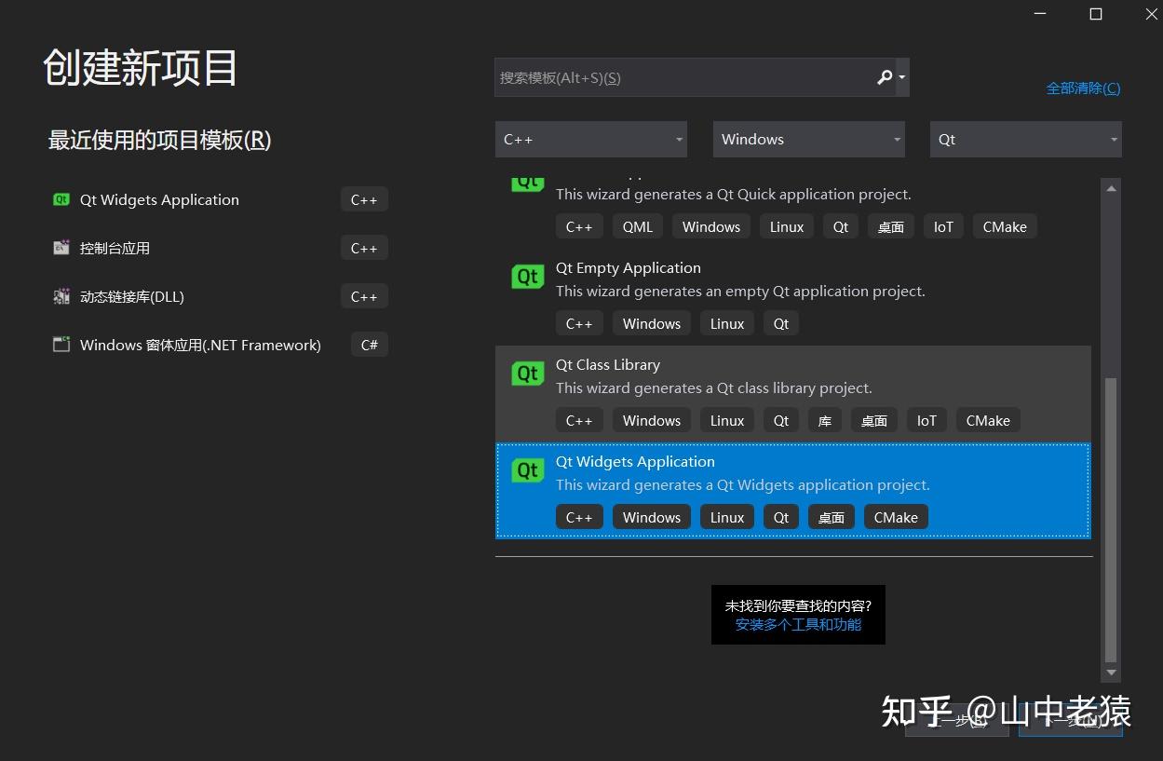
Task: Select the IoT tag under Qt Class Library
Action: pos(926,420)
